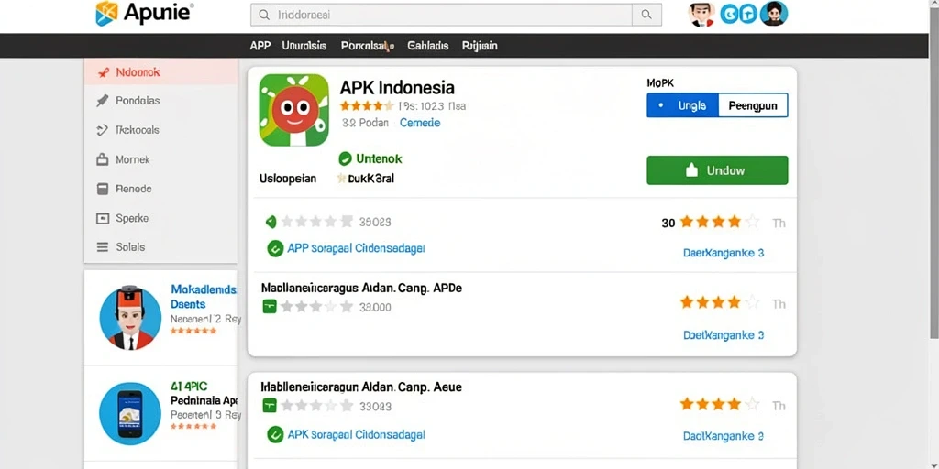Click the DadtKanganke 3 link
The height and width of the screenshot is (469, 939).
723,436
